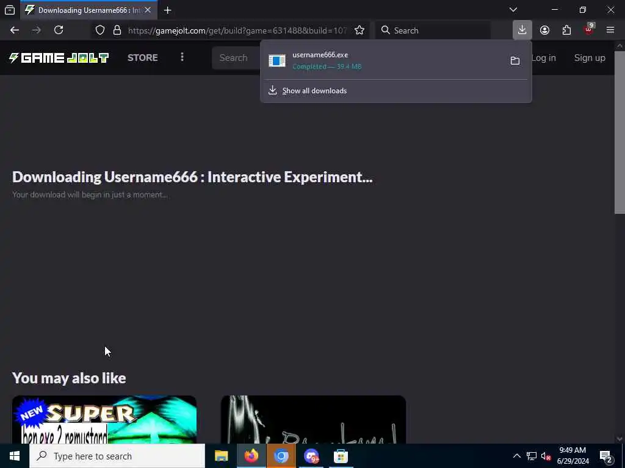Open clock showing 9:49 AM

[x=573, y=456]
